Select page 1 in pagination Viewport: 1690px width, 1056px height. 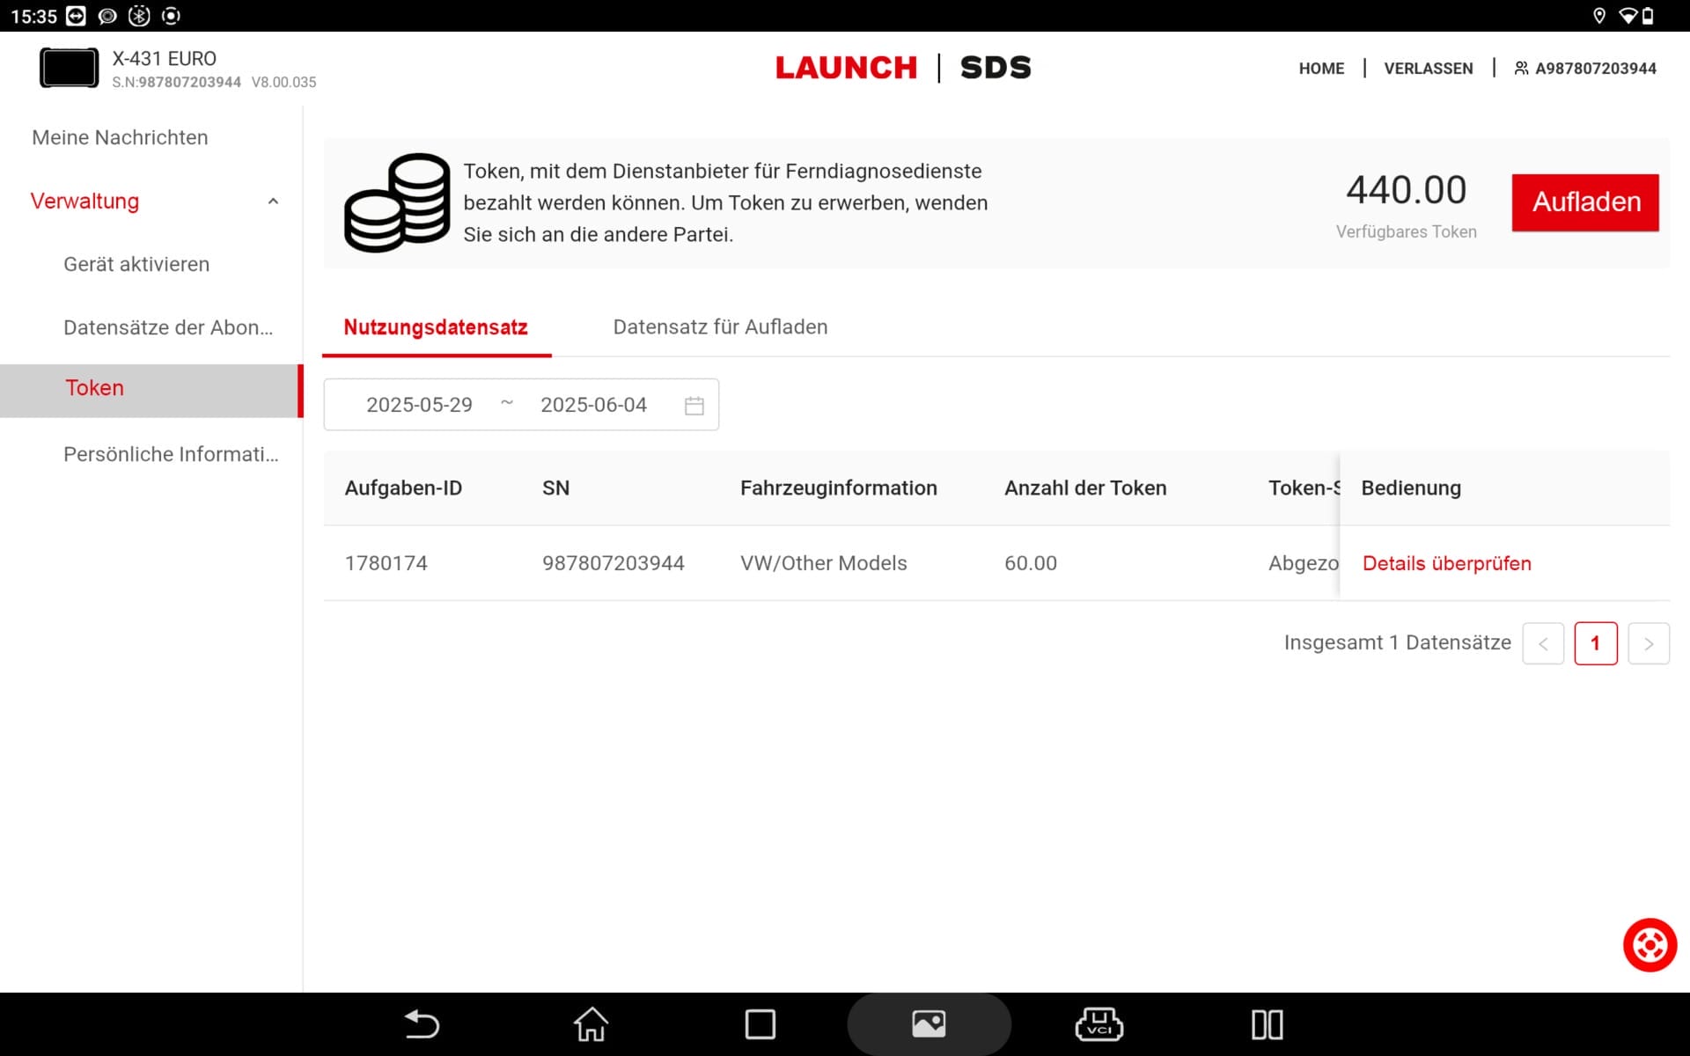[x=1596, y=643]
